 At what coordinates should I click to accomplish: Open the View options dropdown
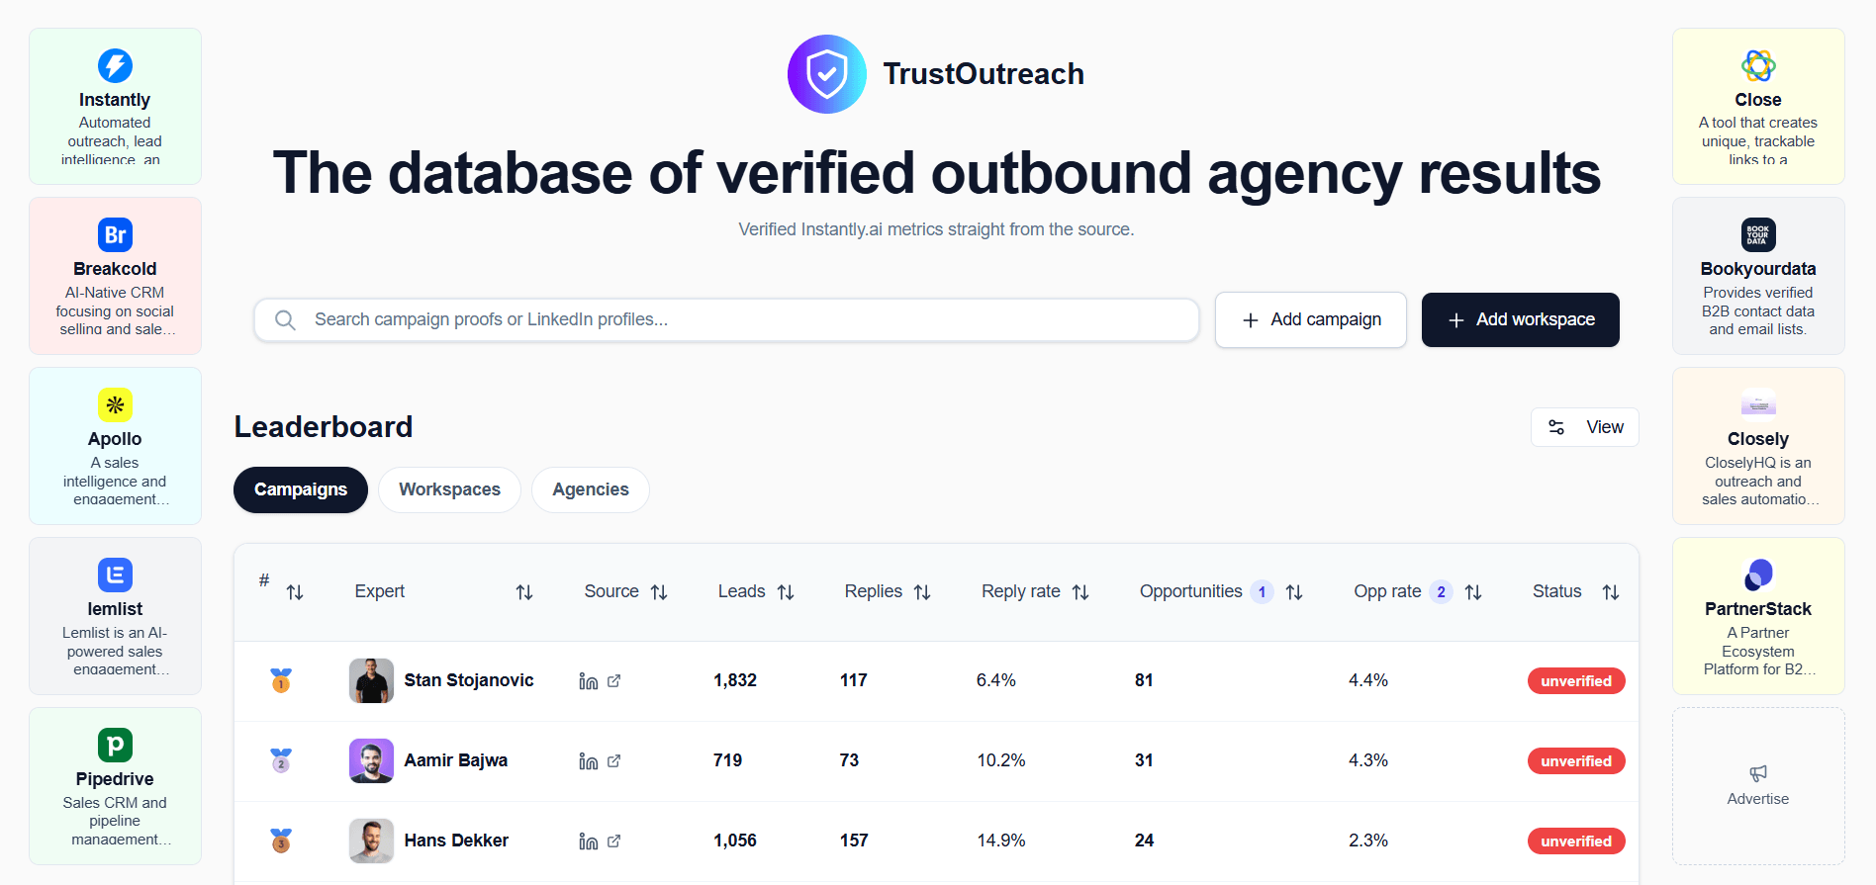click(x=1584, y=427)
